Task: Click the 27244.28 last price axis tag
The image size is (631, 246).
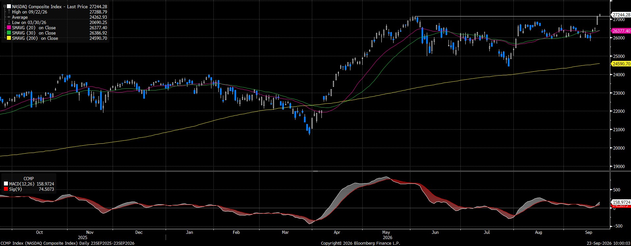Action: pos(621,15)
